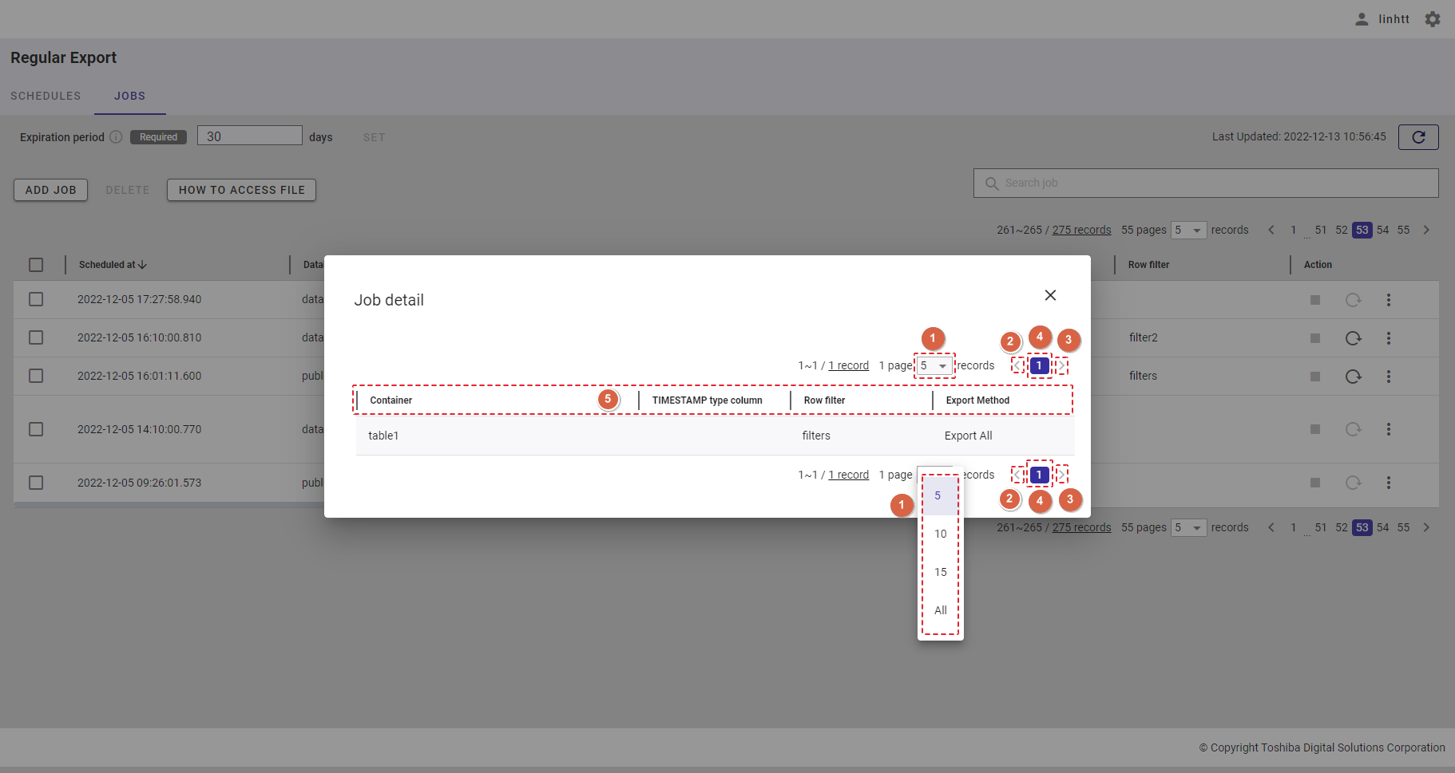Open the settings gear icon
Image resolution: width=1455 pixels, height=773 pixels.
pos(1433,19)
